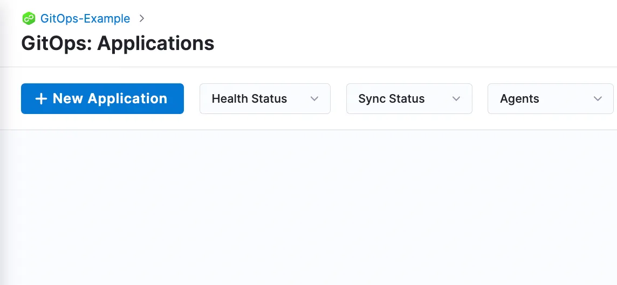Select the "Agents" label text
Screen dimensions: 617x285
point(519,99)
